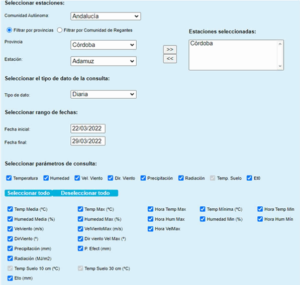Toggle the Eto (mm) checkbox
Viewport: 300px width, 285px height.
coord(10,278)
